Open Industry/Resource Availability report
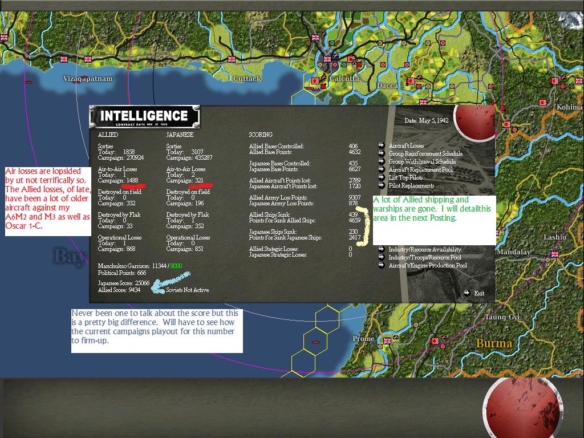This screenshot has width=584, height=438. (424, 250)
